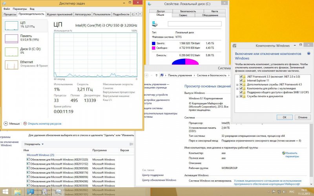The image size is (314, 196).
Task: Click update icon for KB2909569
Action: [x=28, y=168]
